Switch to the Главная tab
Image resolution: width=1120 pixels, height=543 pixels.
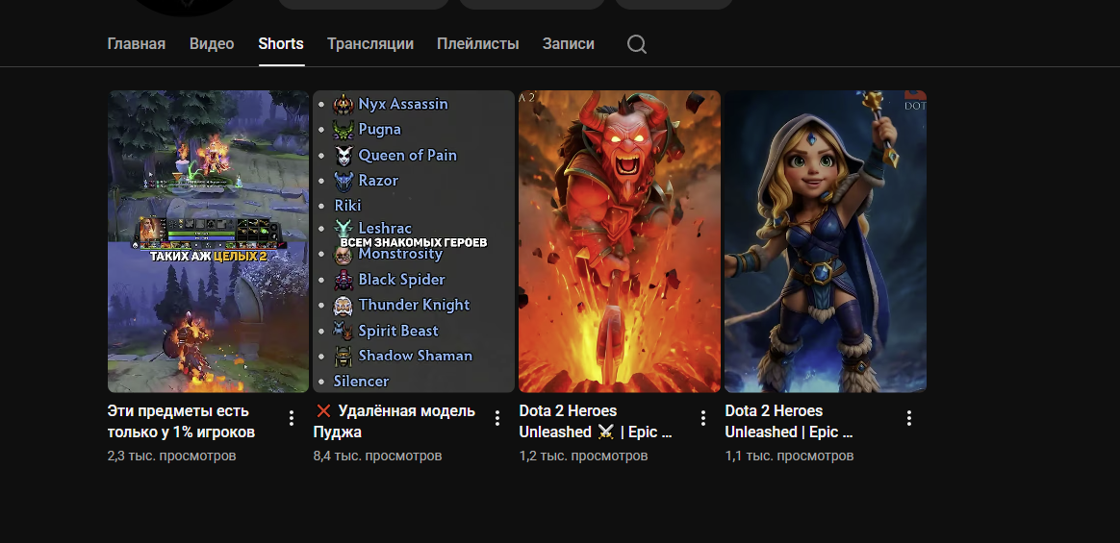click(137, 43)
